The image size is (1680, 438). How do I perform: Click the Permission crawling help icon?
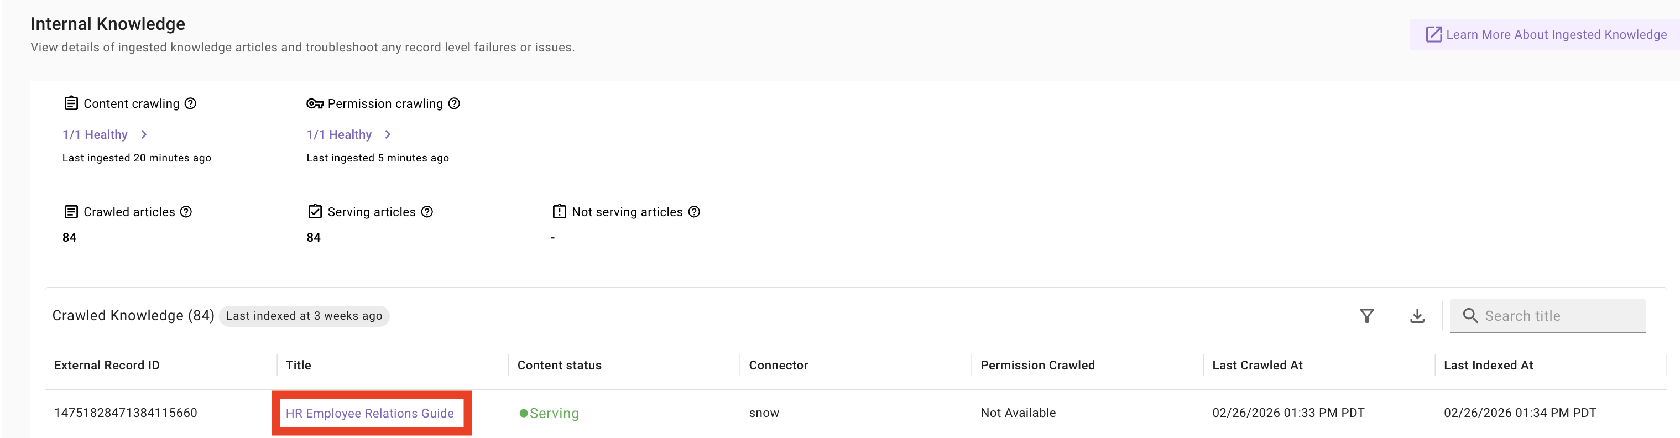[x=455, y=103]
